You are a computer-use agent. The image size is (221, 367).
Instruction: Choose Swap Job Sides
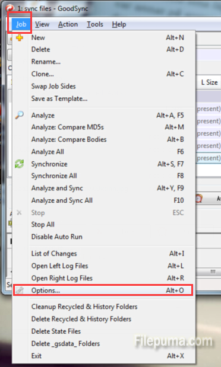click(104, 87)
